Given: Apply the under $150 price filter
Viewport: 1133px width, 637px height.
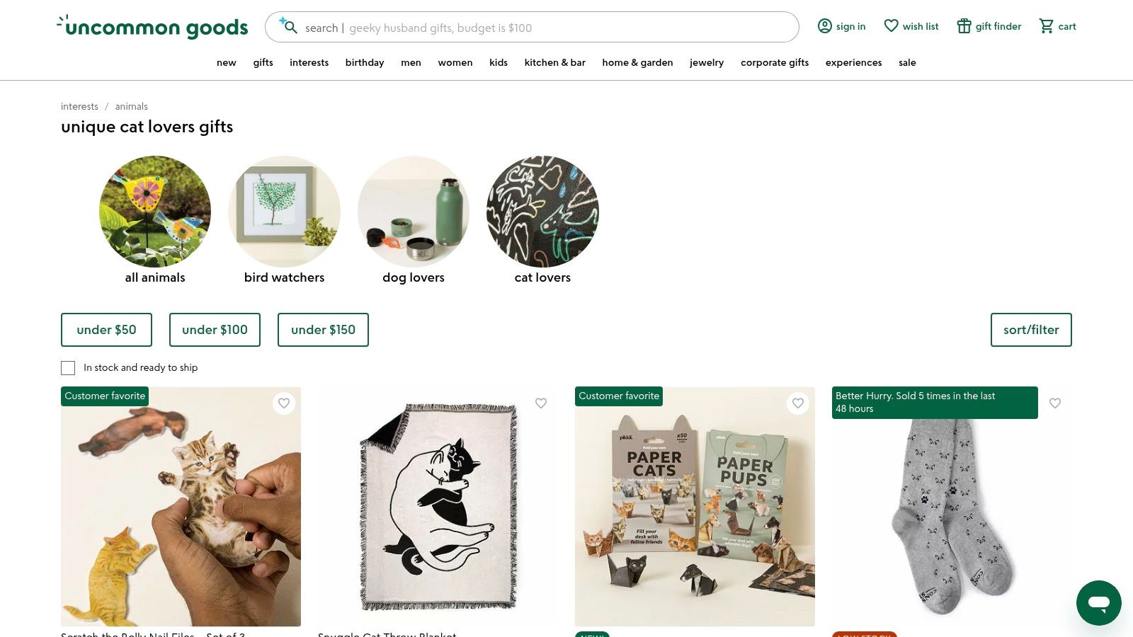Looking at the screenshot, I should 323,330.
